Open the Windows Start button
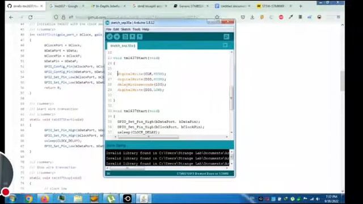 coord(12,199)
